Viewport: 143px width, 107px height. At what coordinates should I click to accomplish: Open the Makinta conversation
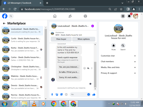(x=22, y=78)
